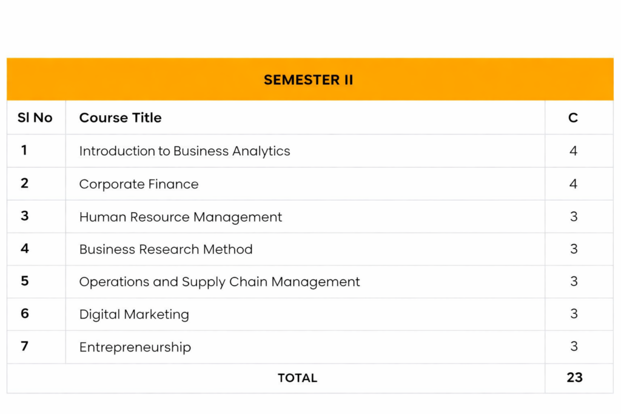
Task: Select the Entrepreneurship course title
Action: [135, 347]
